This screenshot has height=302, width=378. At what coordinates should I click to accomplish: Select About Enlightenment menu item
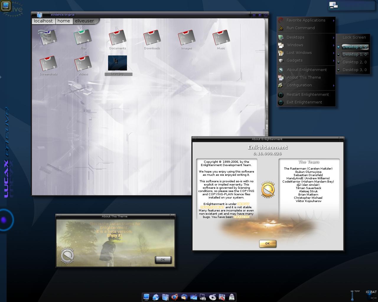pyautogui.click(x=306, y=70)
